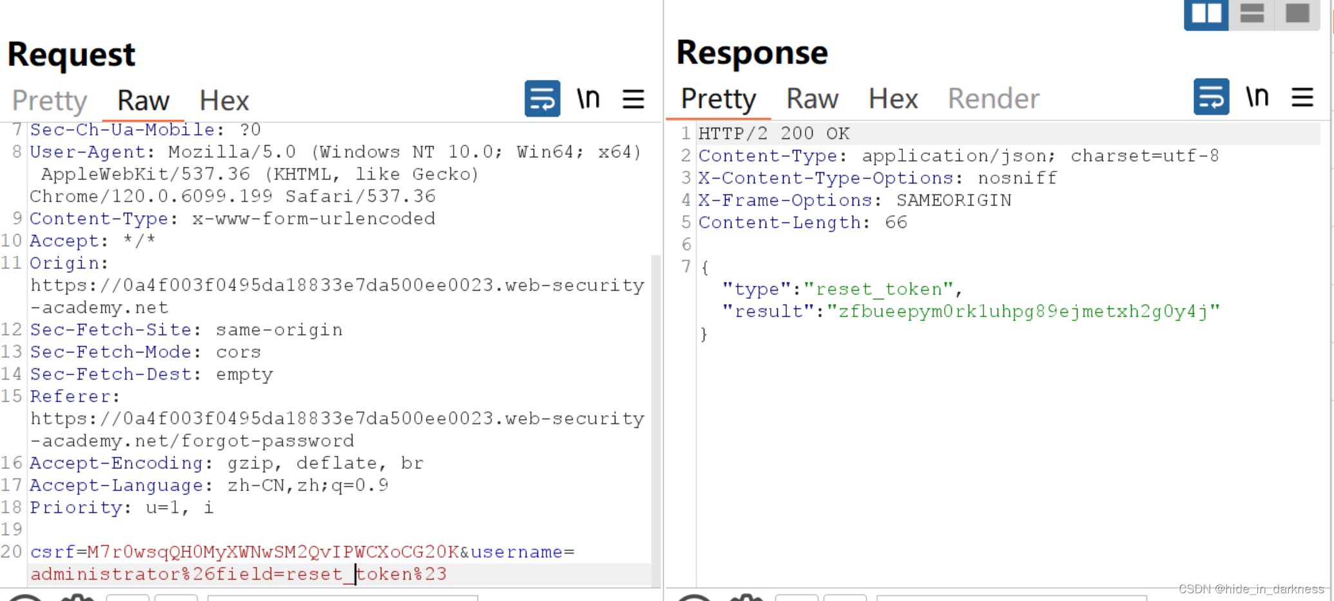Open the Request panel hamburger menu
Image resolution: width=1334 pixels, height=601 pixels.
633,99
